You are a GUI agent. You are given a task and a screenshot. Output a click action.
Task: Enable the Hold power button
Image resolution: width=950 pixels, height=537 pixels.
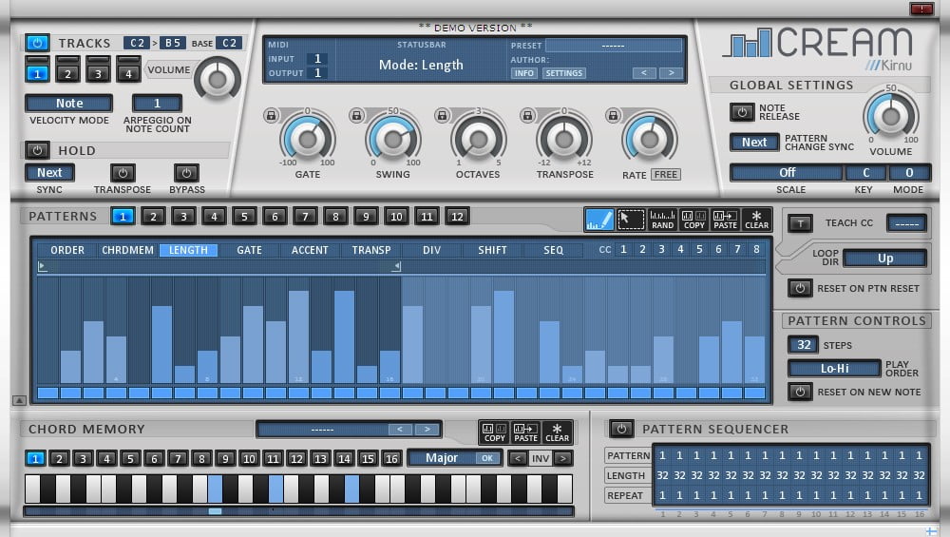(37, 150)
